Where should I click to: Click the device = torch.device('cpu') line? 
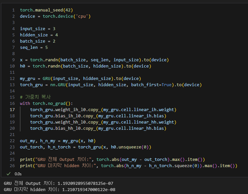pyautogui.click(x=55, y=16)
